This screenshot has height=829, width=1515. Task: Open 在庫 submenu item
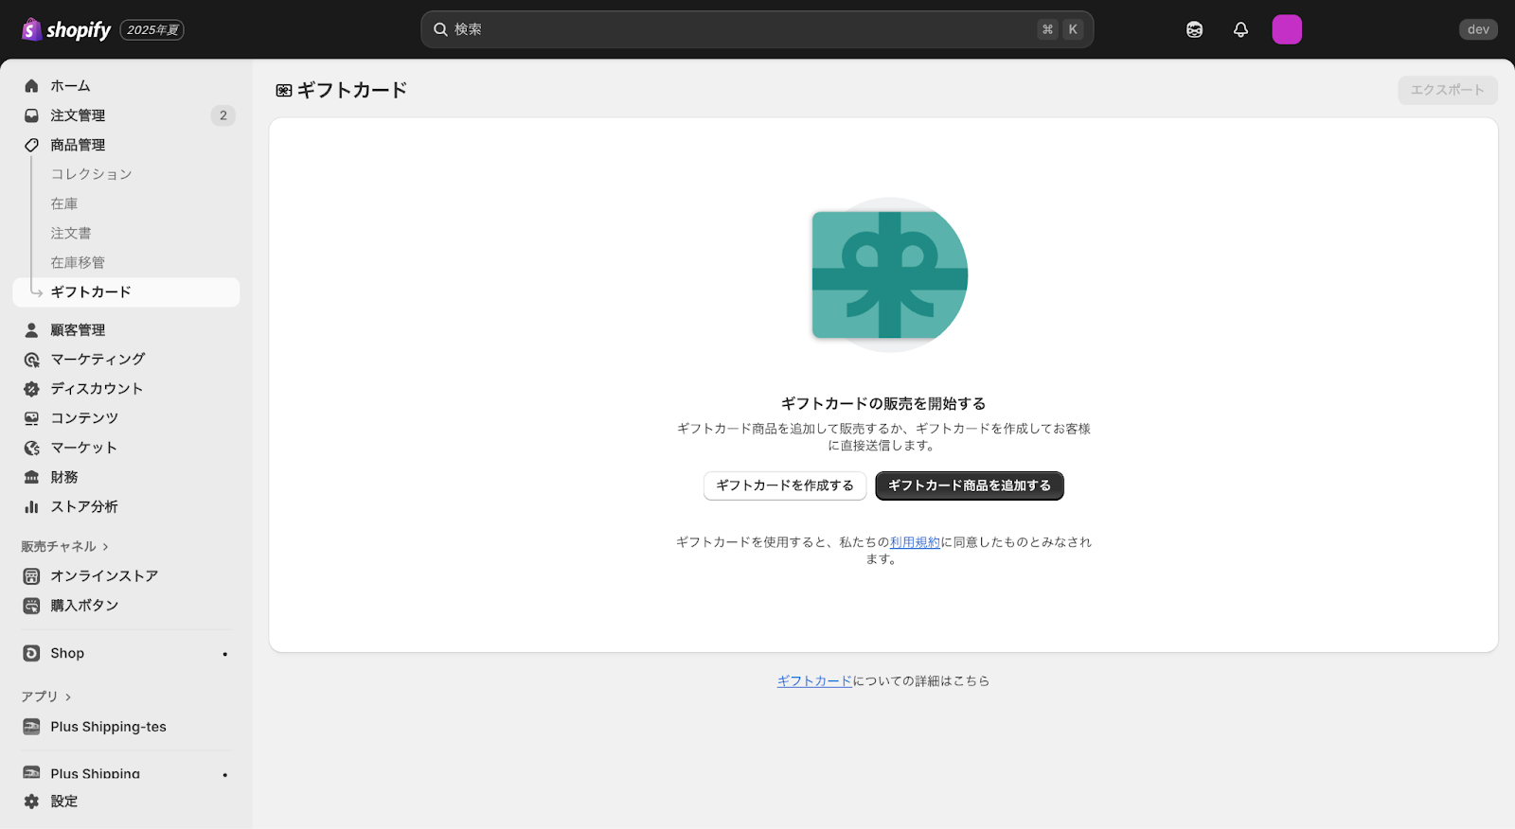tap(64, 203)
